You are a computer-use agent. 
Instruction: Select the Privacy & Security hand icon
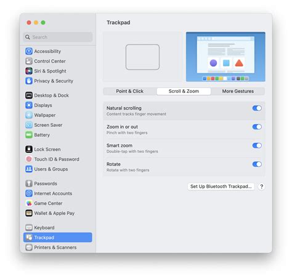click(29, 81)
